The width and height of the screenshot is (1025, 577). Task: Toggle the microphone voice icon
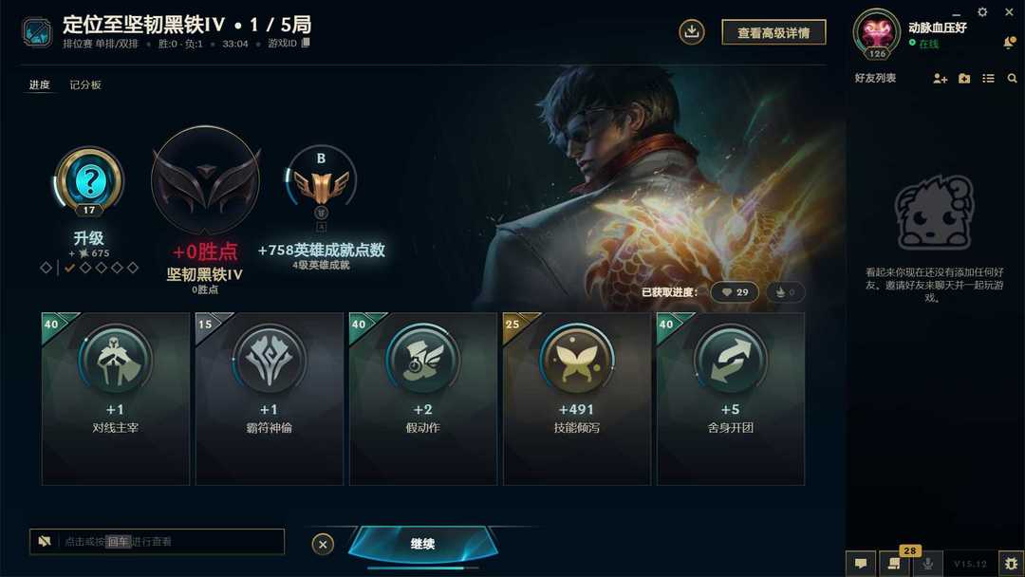tap(927, 564)
